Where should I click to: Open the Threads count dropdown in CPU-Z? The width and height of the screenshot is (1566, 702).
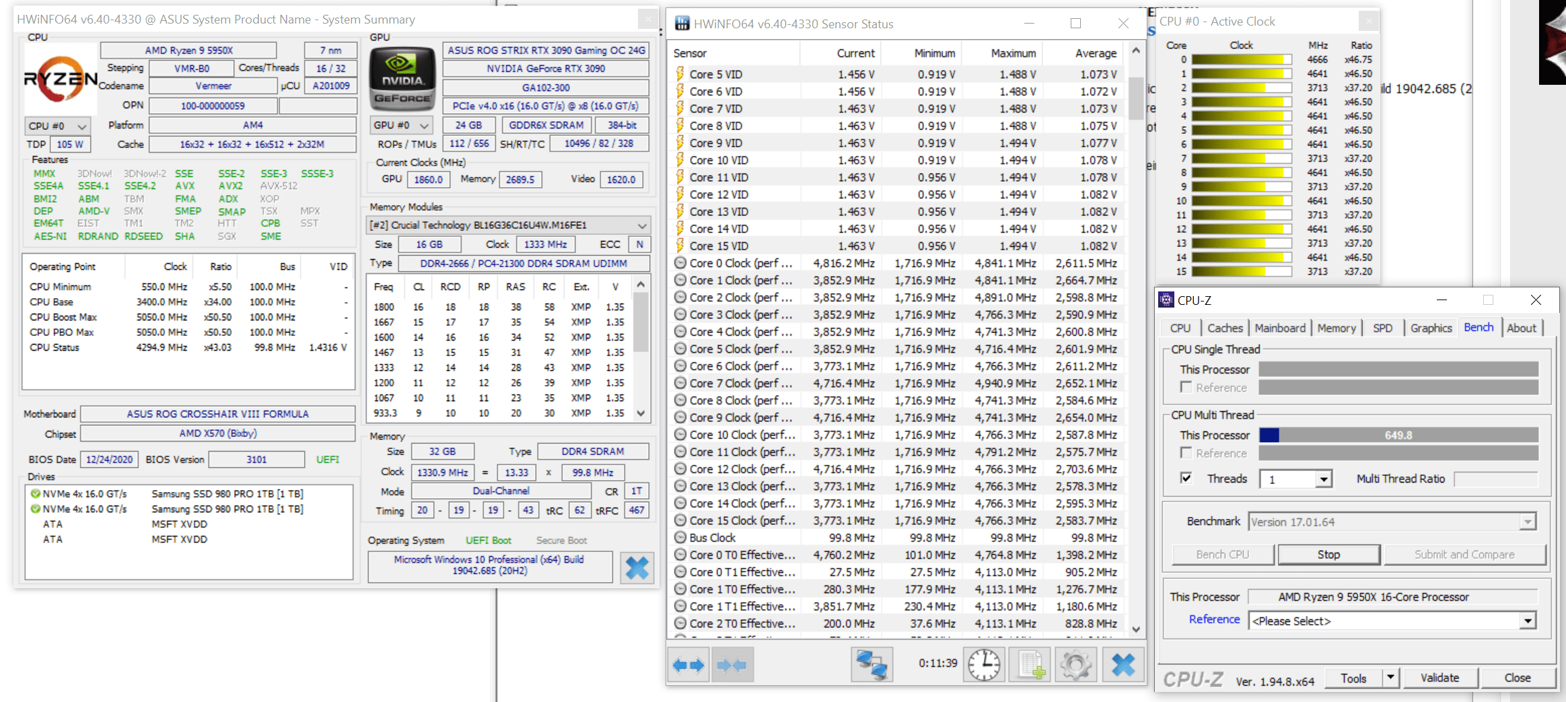1324,479
